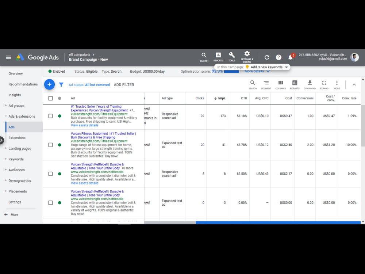
Task: Check the responsive Kettlebell ad row checkbox
Action: click(x=50, y=174)
